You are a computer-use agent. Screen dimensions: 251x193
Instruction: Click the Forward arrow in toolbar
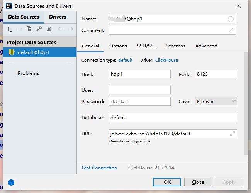71,29
